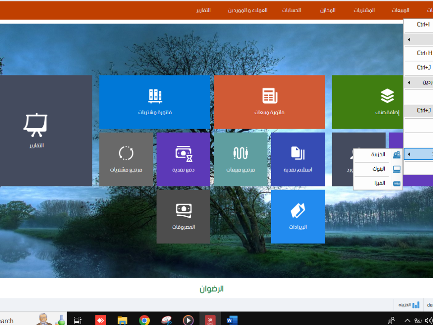The height and width of the screenshot is (325, 433).
Task: Open the المشتريات menu in the top bar
Action: click(364, 10)
